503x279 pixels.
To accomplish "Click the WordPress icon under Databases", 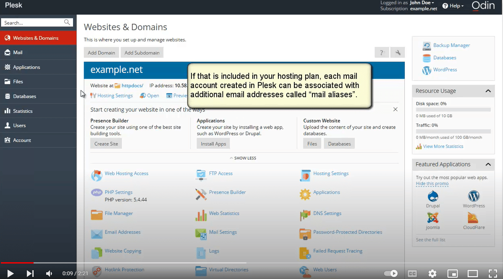I will [x=427, y=70].
